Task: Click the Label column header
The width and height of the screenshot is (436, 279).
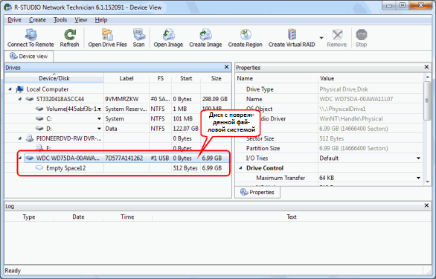Action: [x=126, y=78]
